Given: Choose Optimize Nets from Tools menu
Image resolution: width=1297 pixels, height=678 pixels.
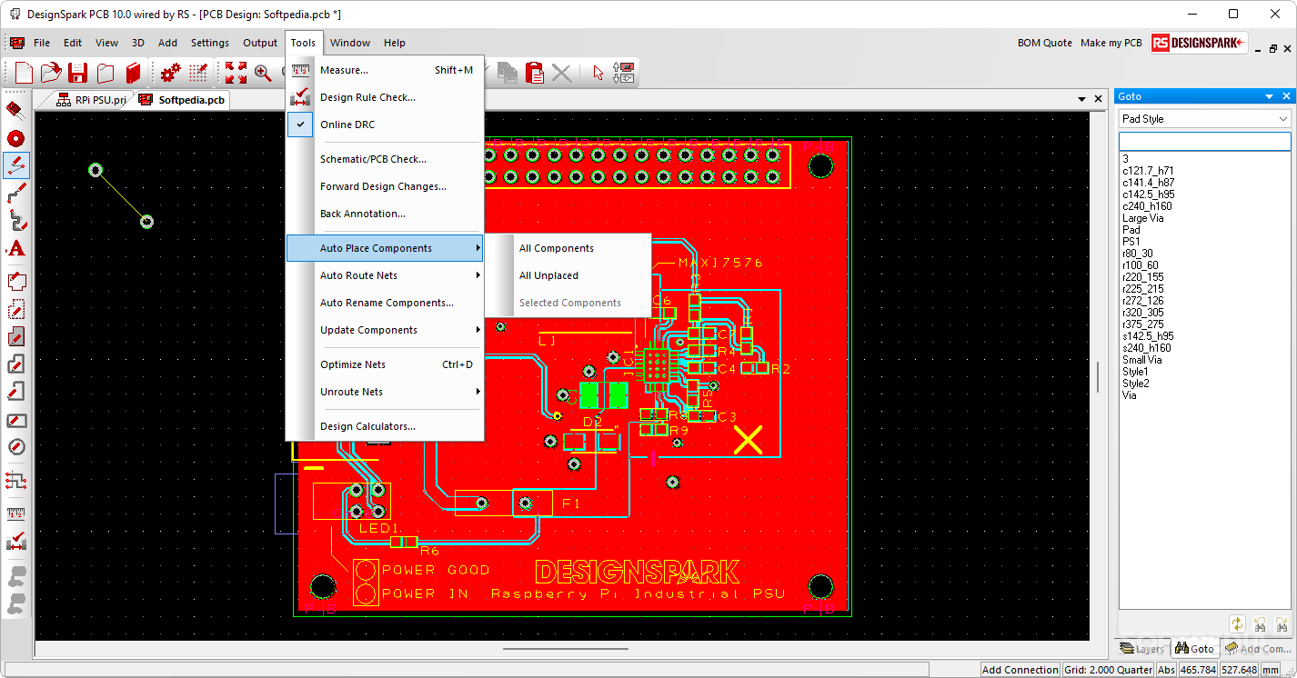Looking at the screenshot, I should pyautogui.click(x=385, y=364).
